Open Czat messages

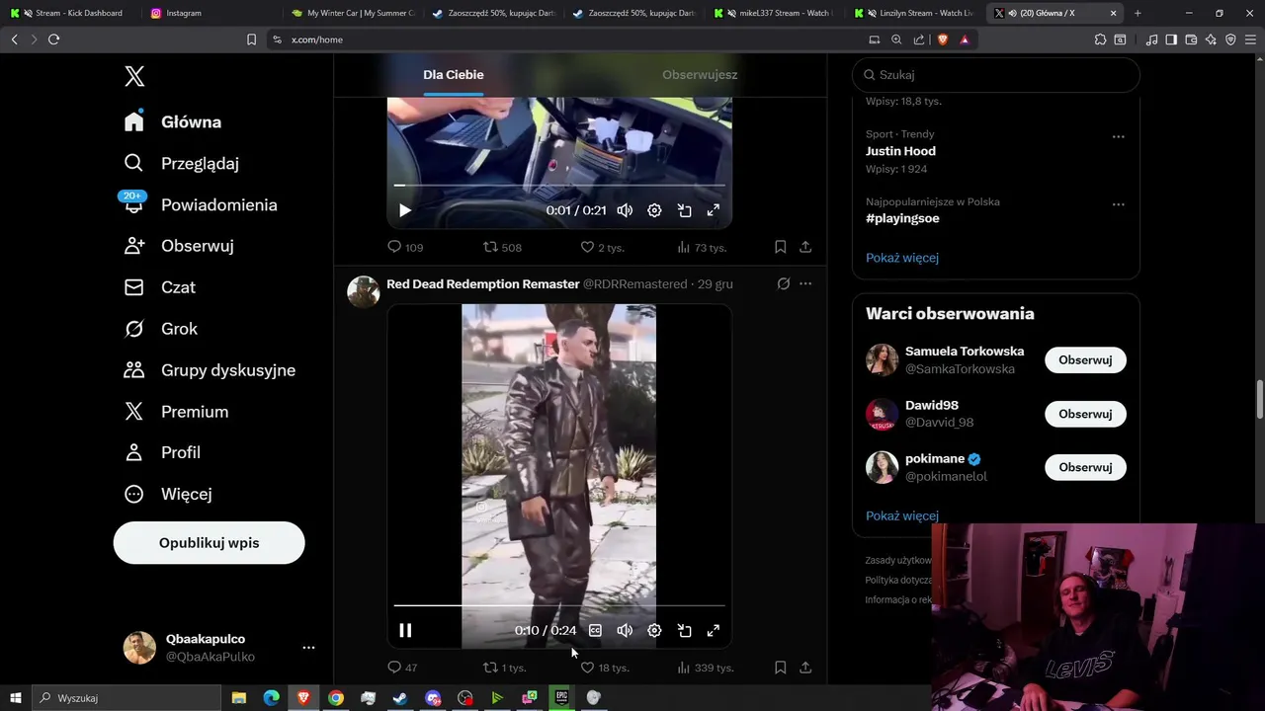click(160, 287)
